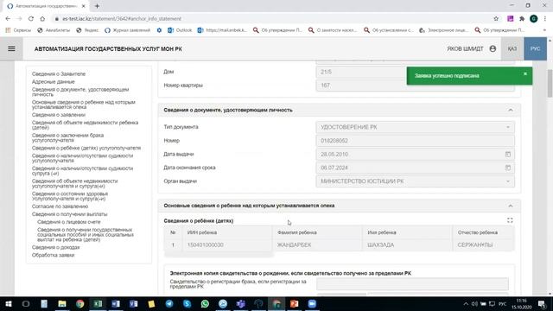Screen dimensions: 553x311
Task: Switch interface language to РУС
Action: [x=535, y=48]
